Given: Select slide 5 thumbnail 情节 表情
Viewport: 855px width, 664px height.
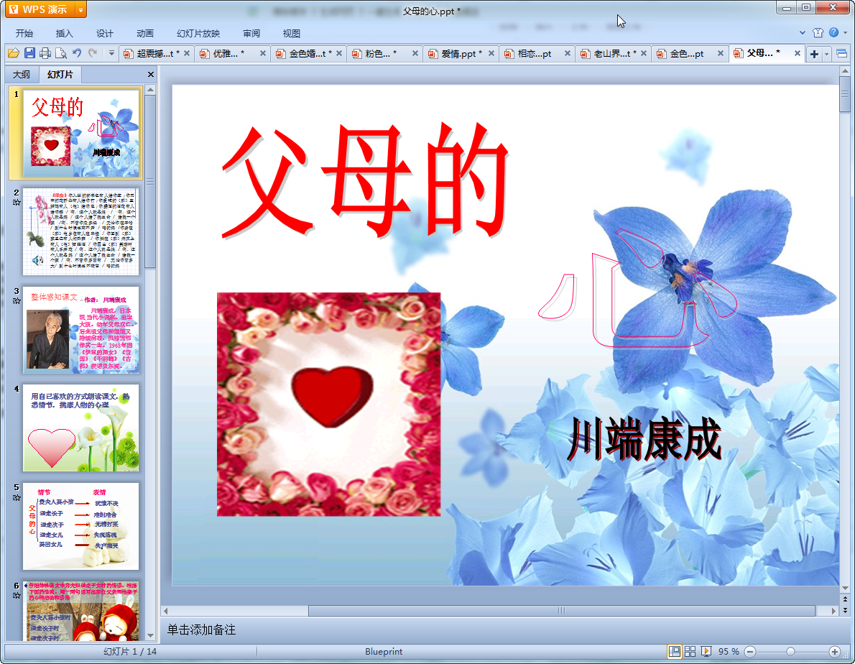Looking at the screenshot, I should (x=80, y=526).
